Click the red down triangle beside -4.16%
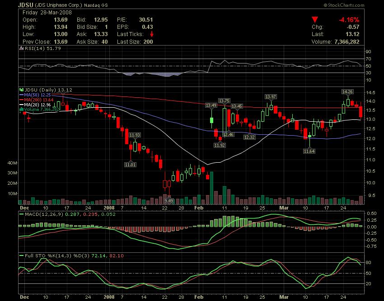Viewport: 384px width, 301px height. click(315, 19)
